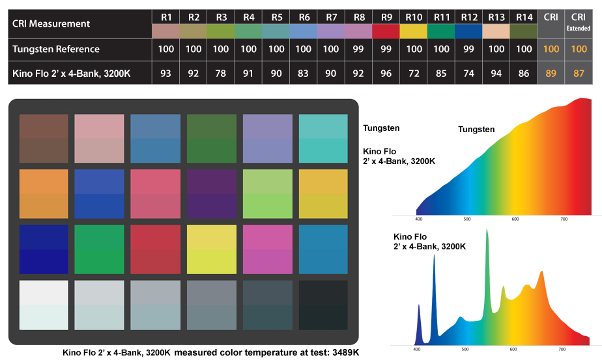Image resolution: width=602 pixels, height=362 pixels.
Task: Select the black patch on color checker
Action: (323, 305)
